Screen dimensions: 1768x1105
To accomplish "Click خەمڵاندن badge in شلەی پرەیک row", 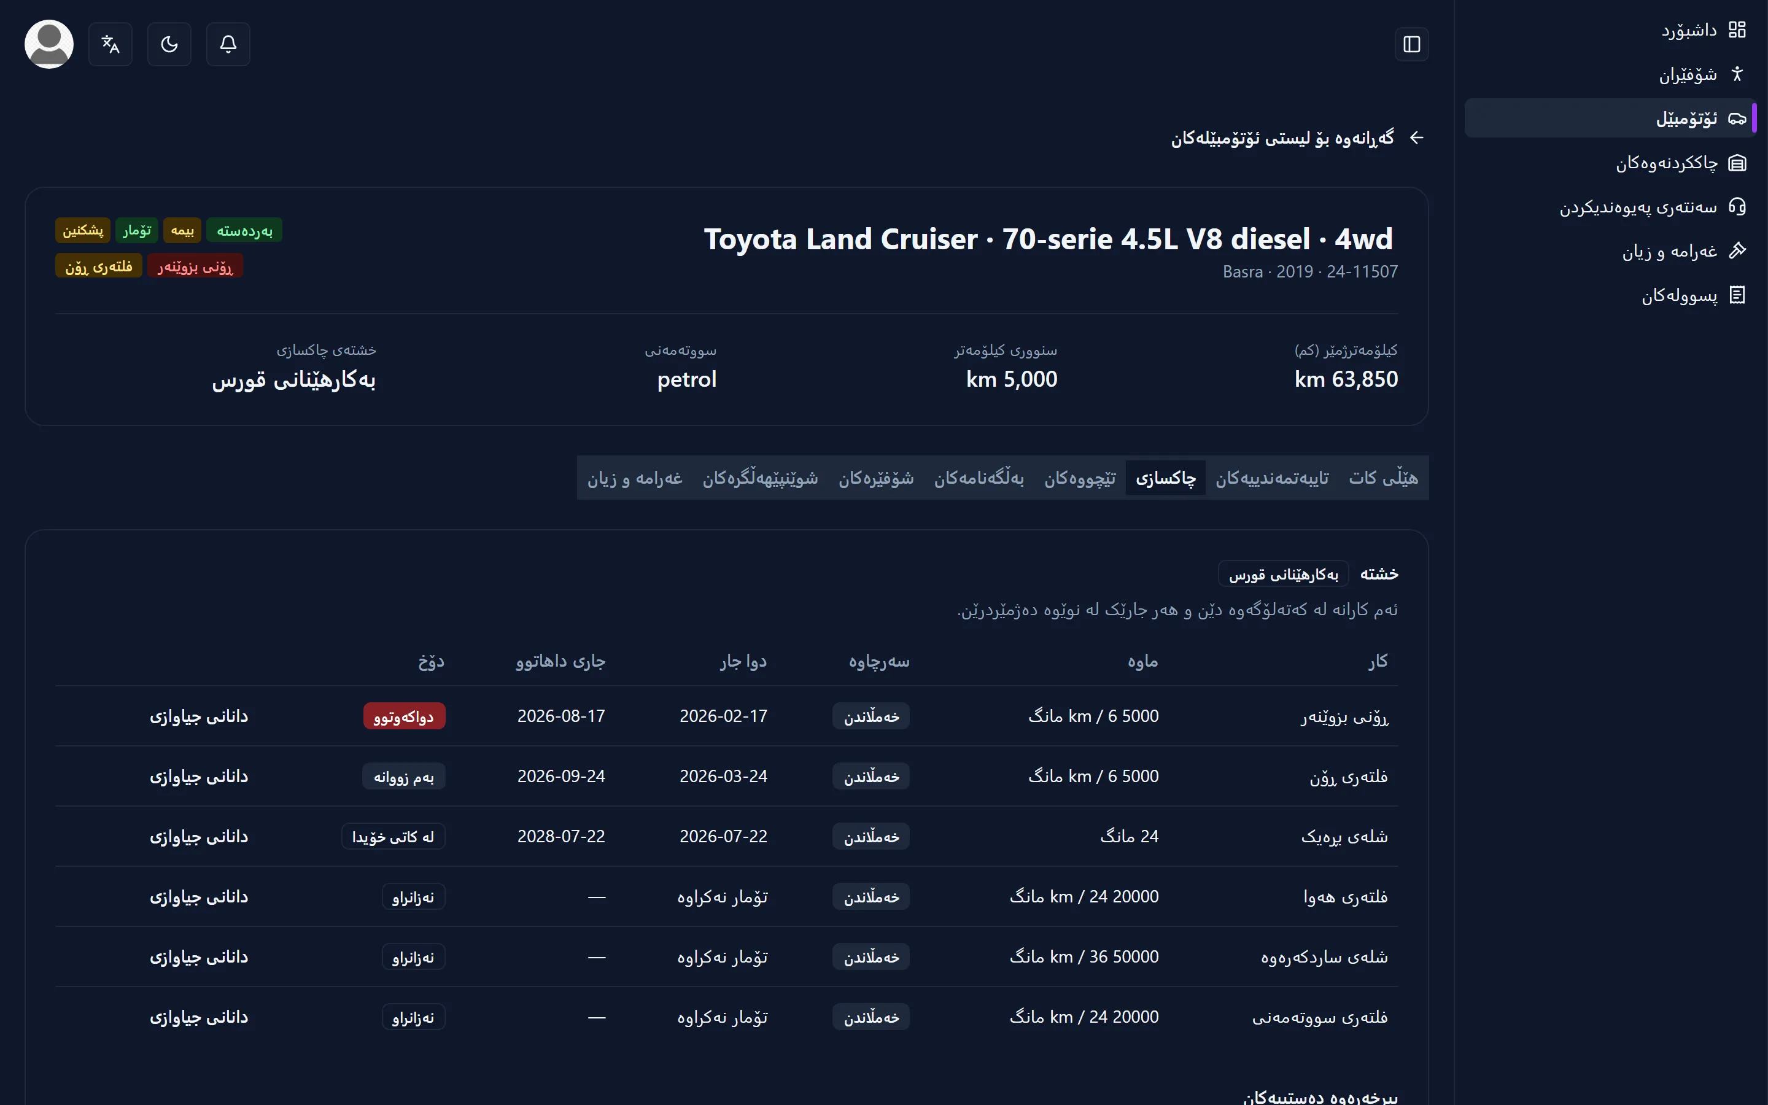I will coord(871,836).
